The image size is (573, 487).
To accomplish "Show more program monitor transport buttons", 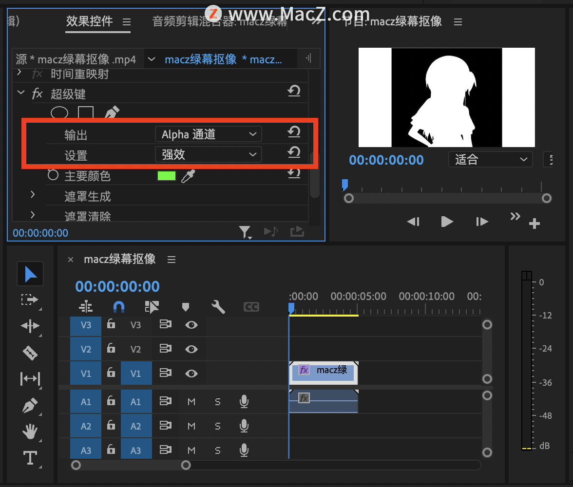I will (516, 216).
